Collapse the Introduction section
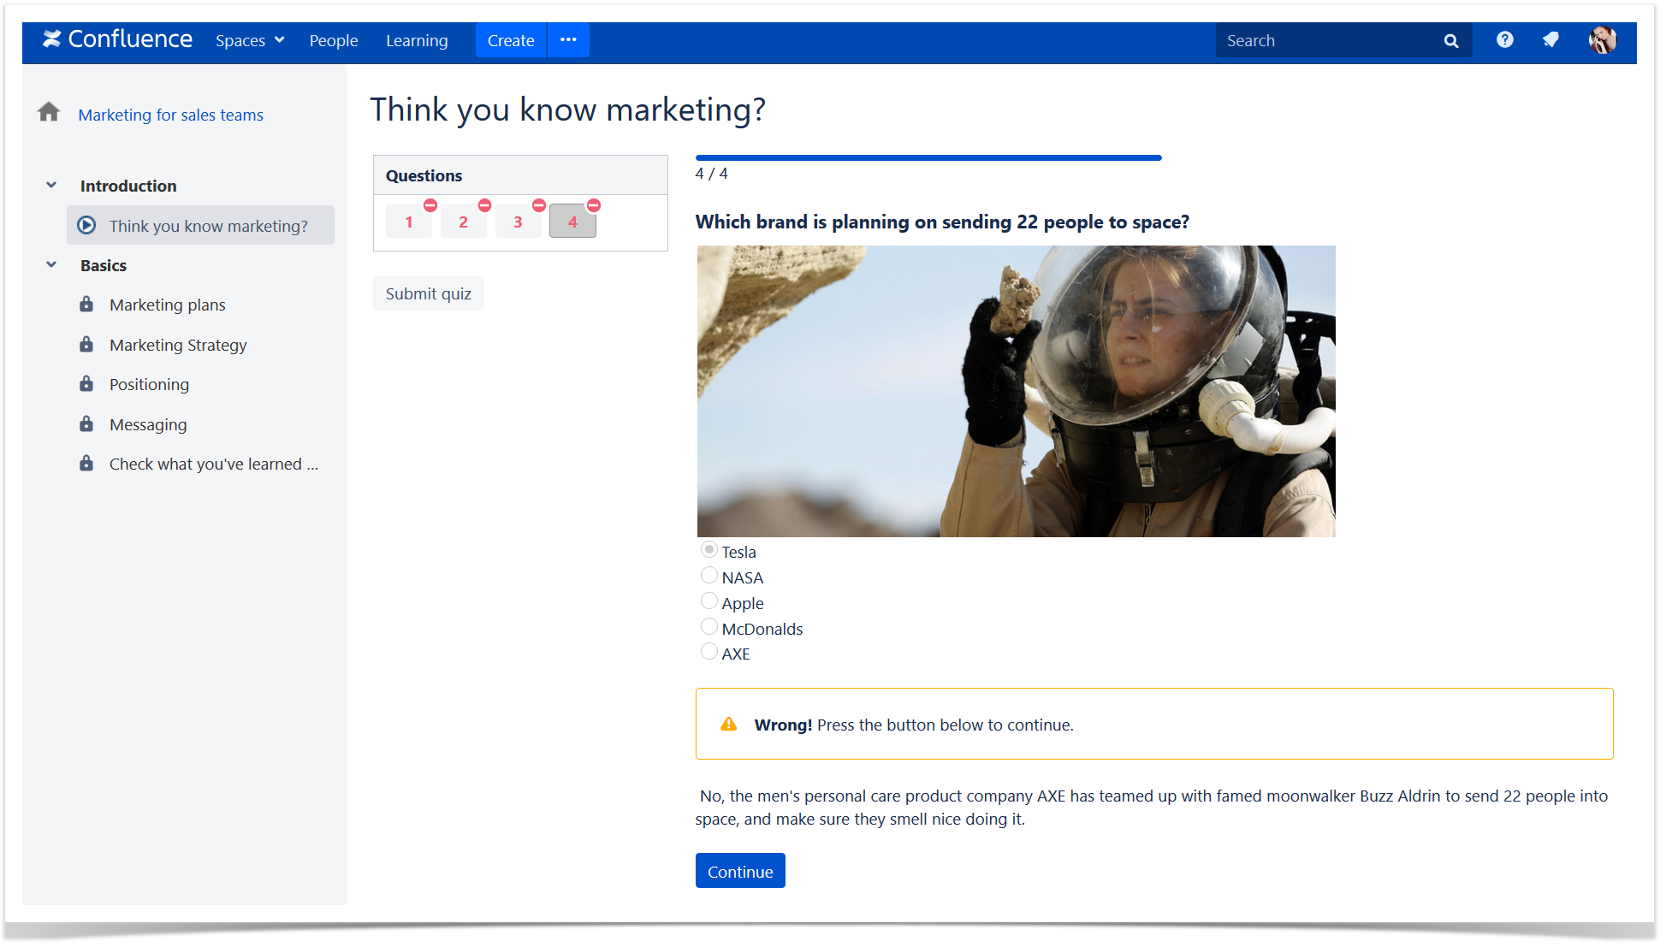The image size is (1666, 947). pos(50,184)
